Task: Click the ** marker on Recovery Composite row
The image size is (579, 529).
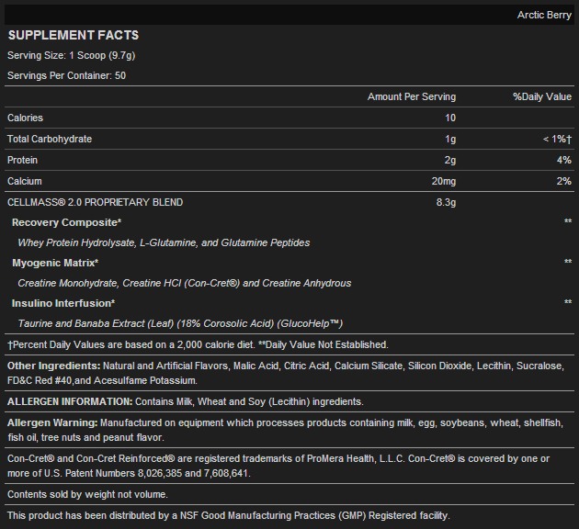Action: point(568,221)
